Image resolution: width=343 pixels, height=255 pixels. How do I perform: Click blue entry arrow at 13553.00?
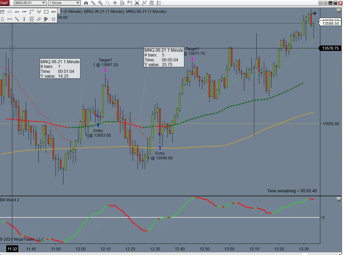point(98,125)
